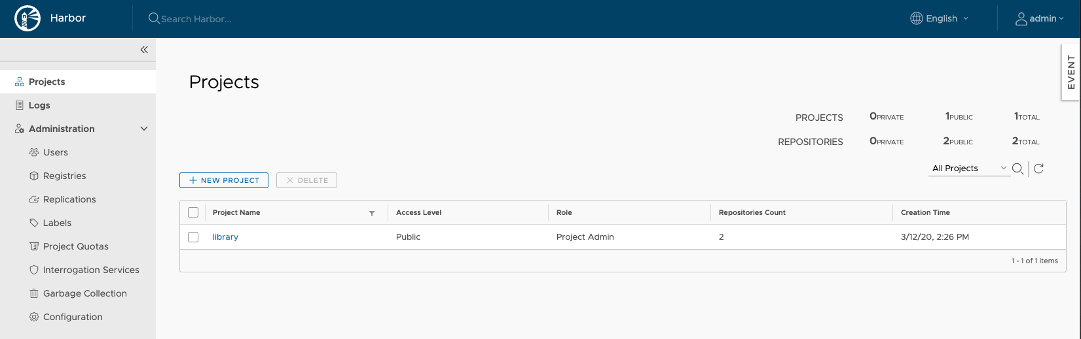Click the Configuration gear icon
This screenshot has width=1081, height=339.
34,317
